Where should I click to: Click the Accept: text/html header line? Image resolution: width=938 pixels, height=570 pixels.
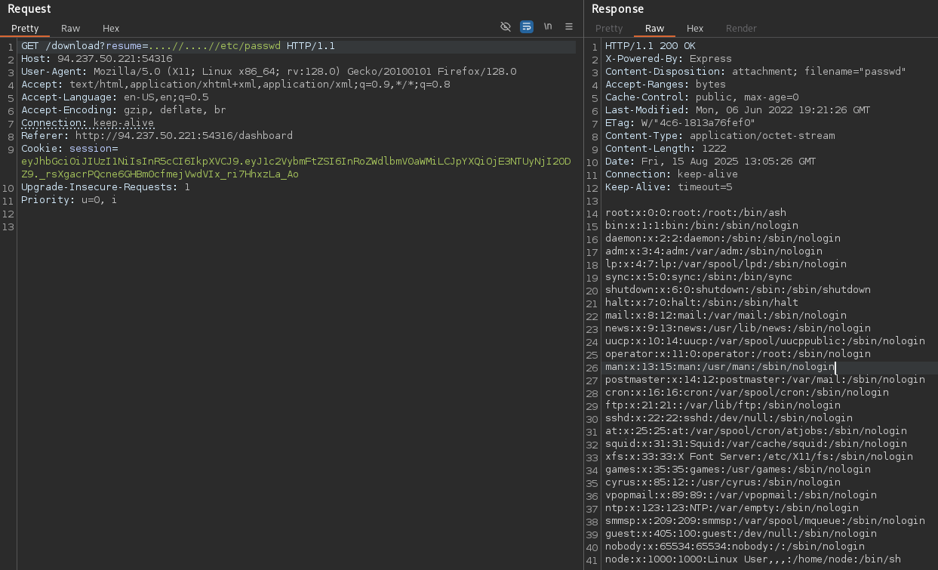235,85
